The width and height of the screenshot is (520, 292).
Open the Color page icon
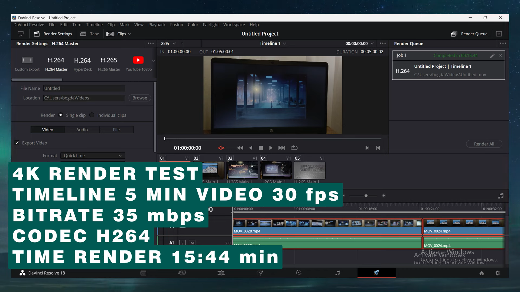(298, 273)
